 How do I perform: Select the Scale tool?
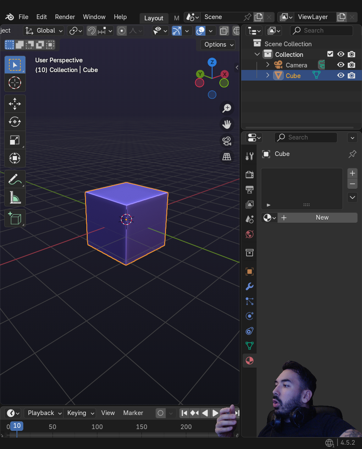point(15,140)
